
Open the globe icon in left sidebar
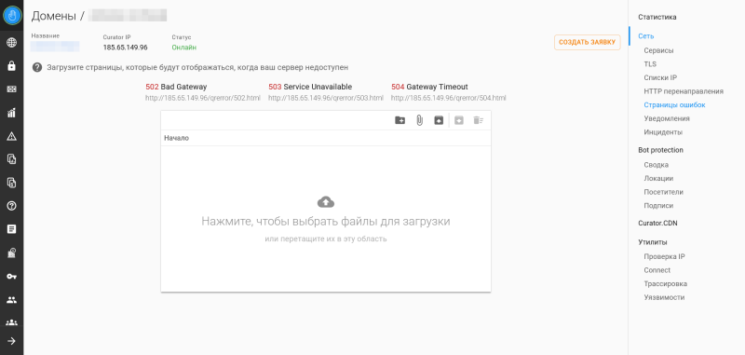[x=11, y=43]
